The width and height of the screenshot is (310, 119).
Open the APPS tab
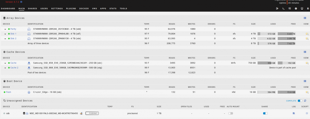(x=103, y=8)
